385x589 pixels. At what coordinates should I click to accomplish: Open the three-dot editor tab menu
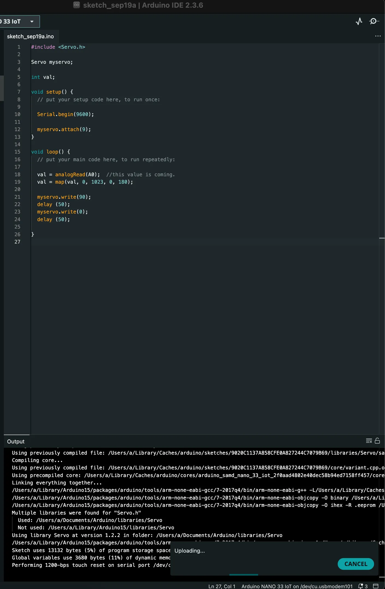click(378, 36)
